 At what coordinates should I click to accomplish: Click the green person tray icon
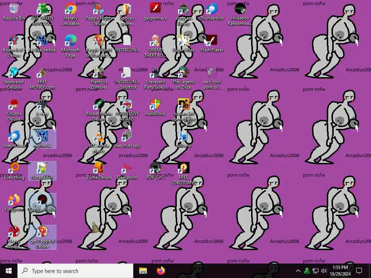307,271
